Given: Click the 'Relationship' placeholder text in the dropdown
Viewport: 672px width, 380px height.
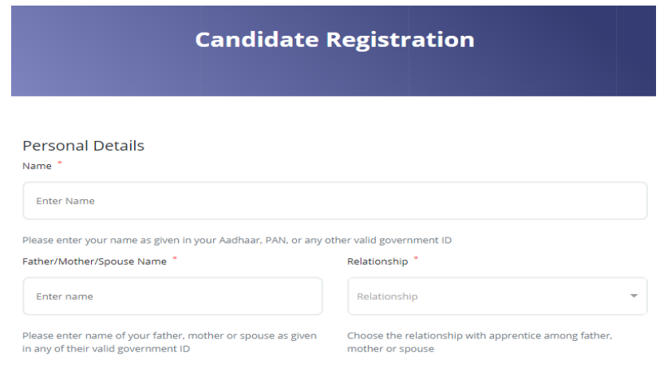Looking at the screenshot, I should coord(387,296).
